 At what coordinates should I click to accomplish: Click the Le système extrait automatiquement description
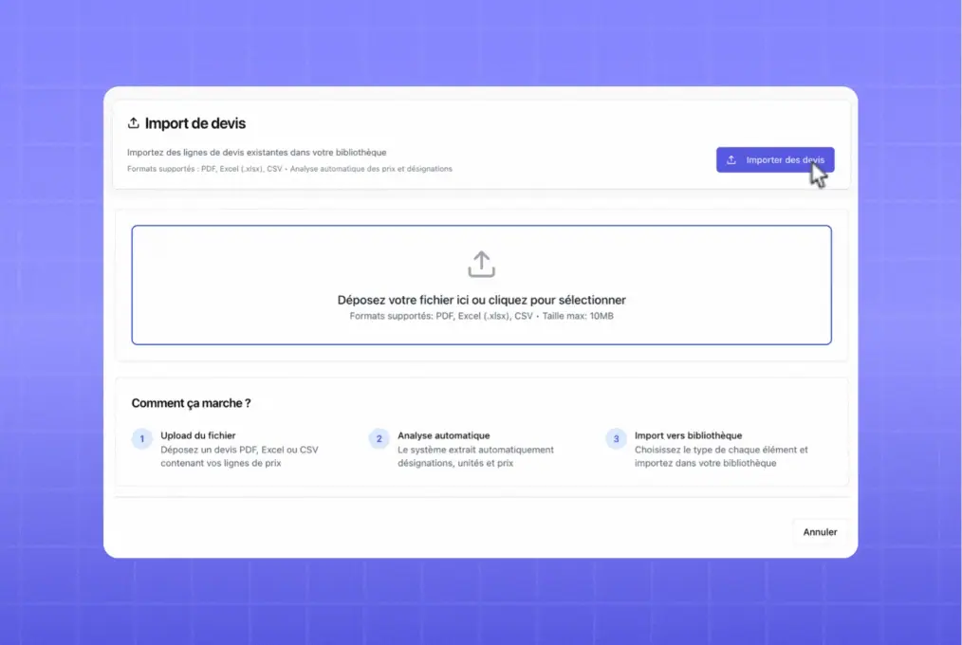pyautogui.click(x=475, y=456)
